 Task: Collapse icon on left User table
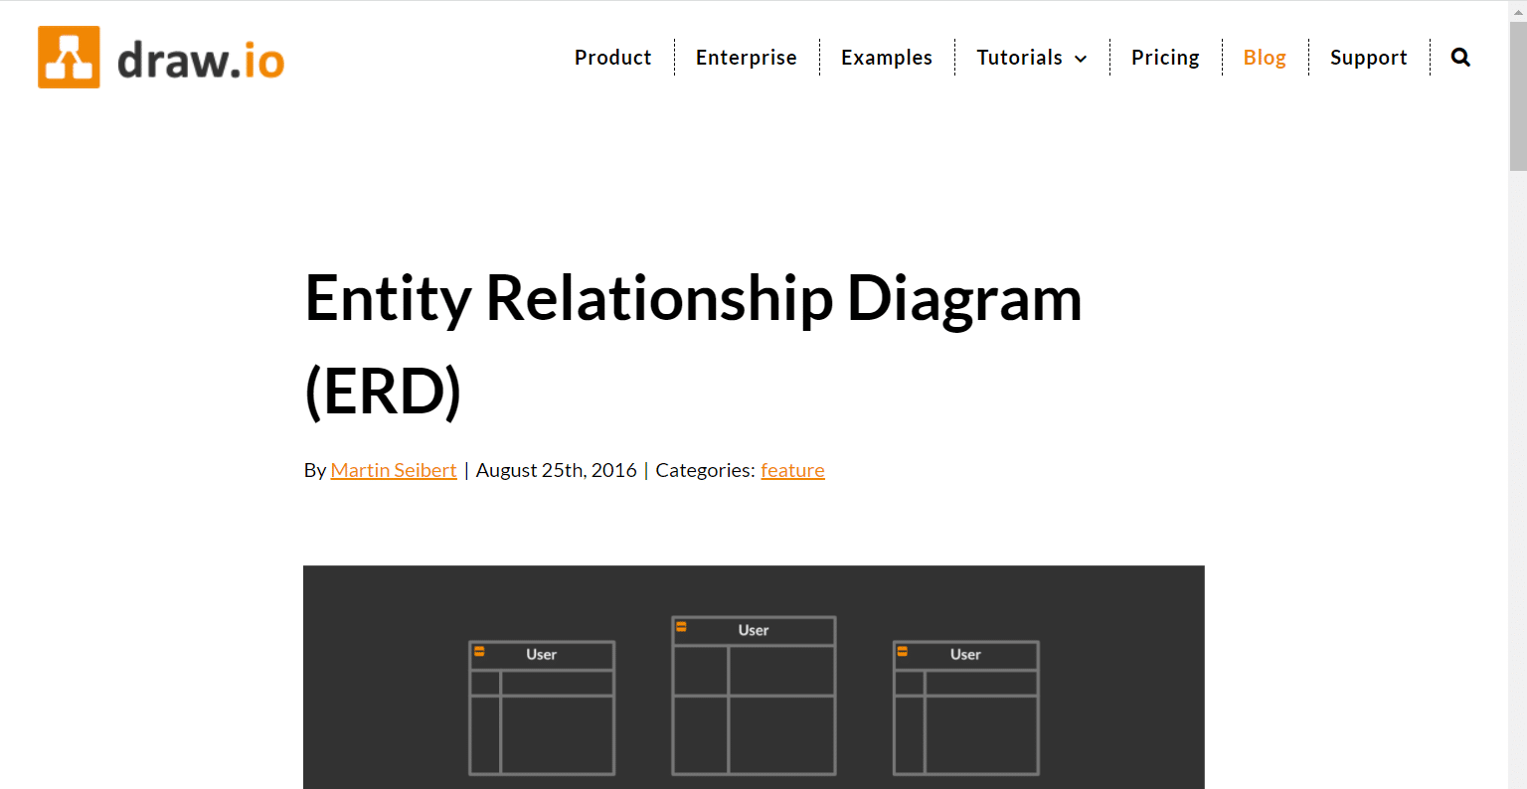pyautogui.click(x=479, y=651)
